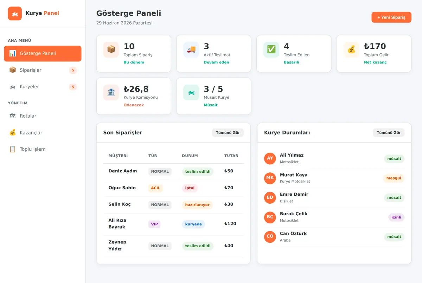Select customer Oğuz Şahin in the table
This screenshot has width=422, height=283.
[x=122, y=188]
